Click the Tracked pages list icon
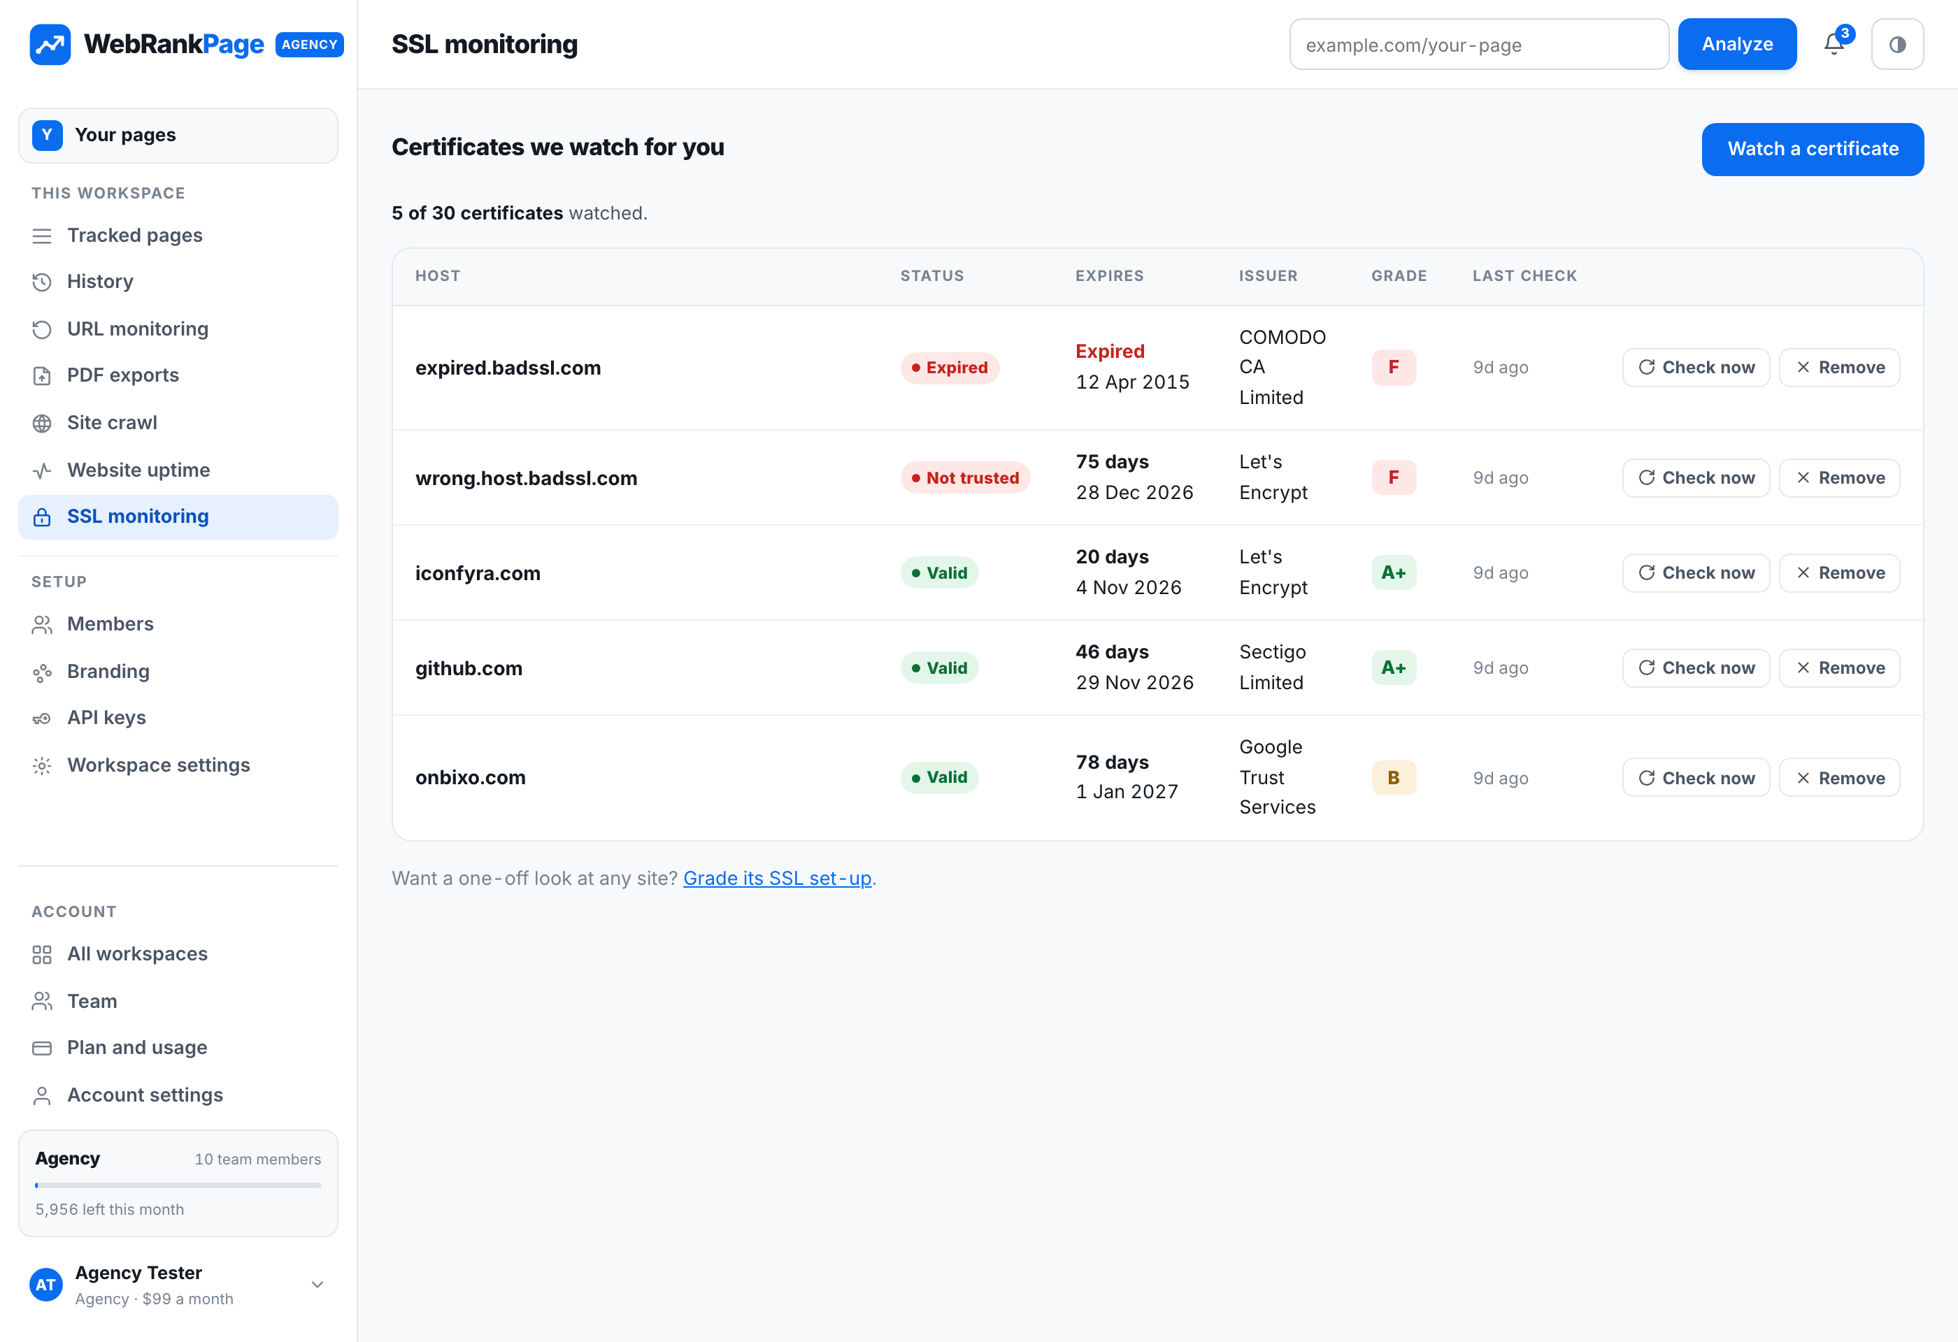This screenshot has width=1958, height=1342. 41,236
